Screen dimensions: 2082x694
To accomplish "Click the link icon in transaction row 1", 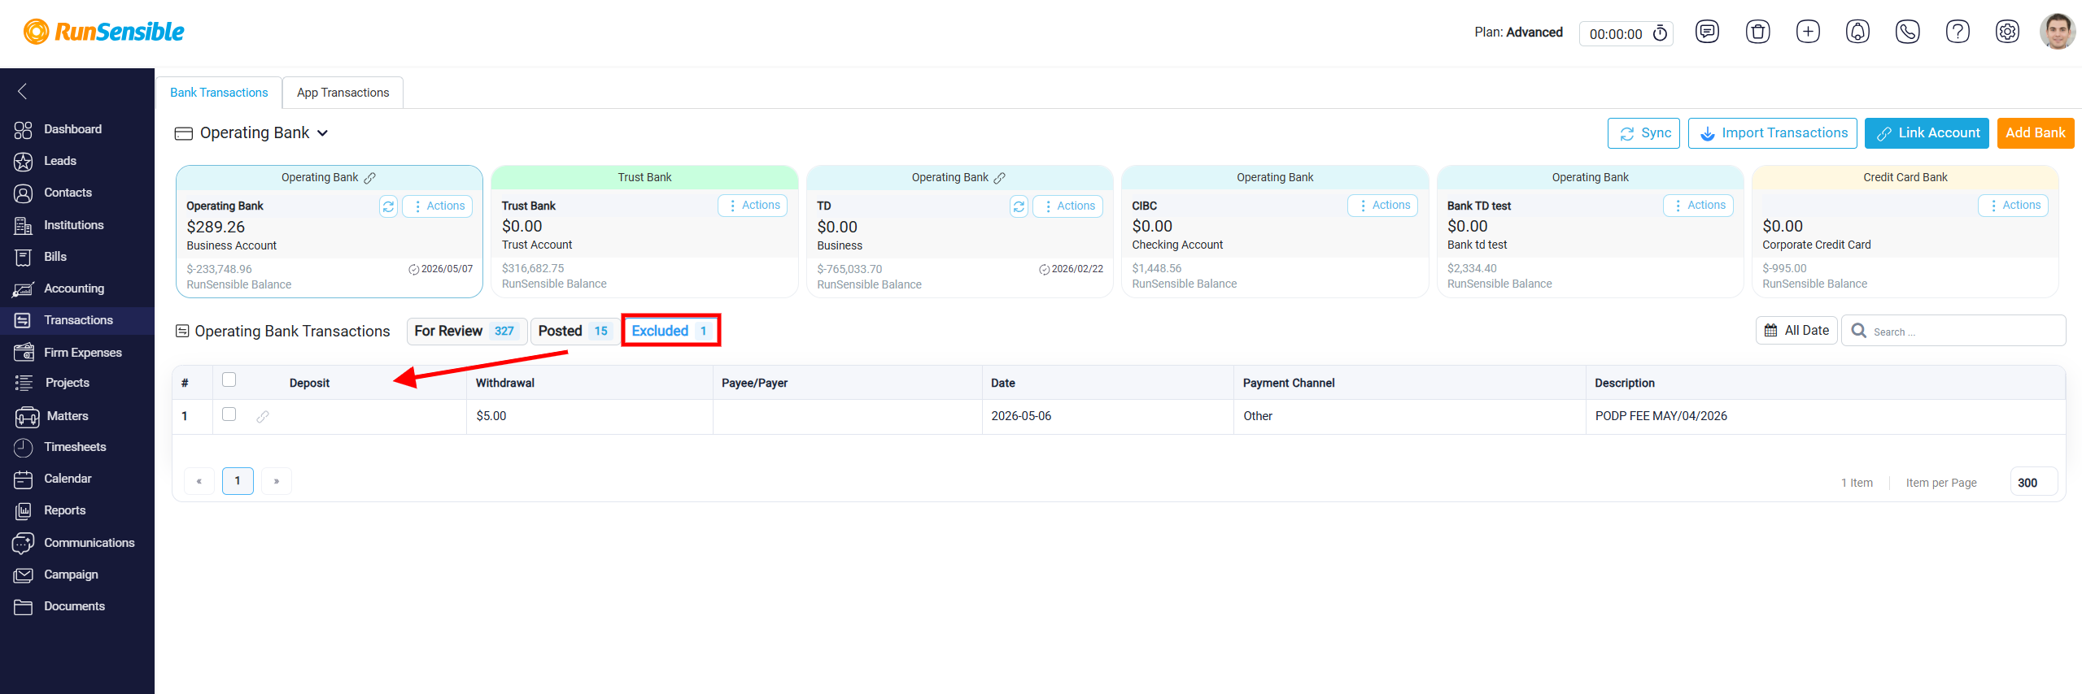I will click(263, 416).
